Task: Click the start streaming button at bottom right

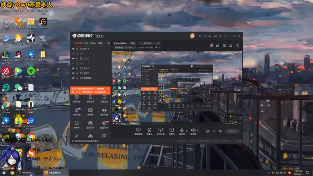Action: 232,131
